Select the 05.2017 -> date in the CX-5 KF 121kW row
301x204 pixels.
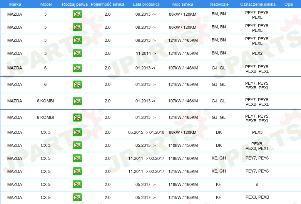point(145,197)
